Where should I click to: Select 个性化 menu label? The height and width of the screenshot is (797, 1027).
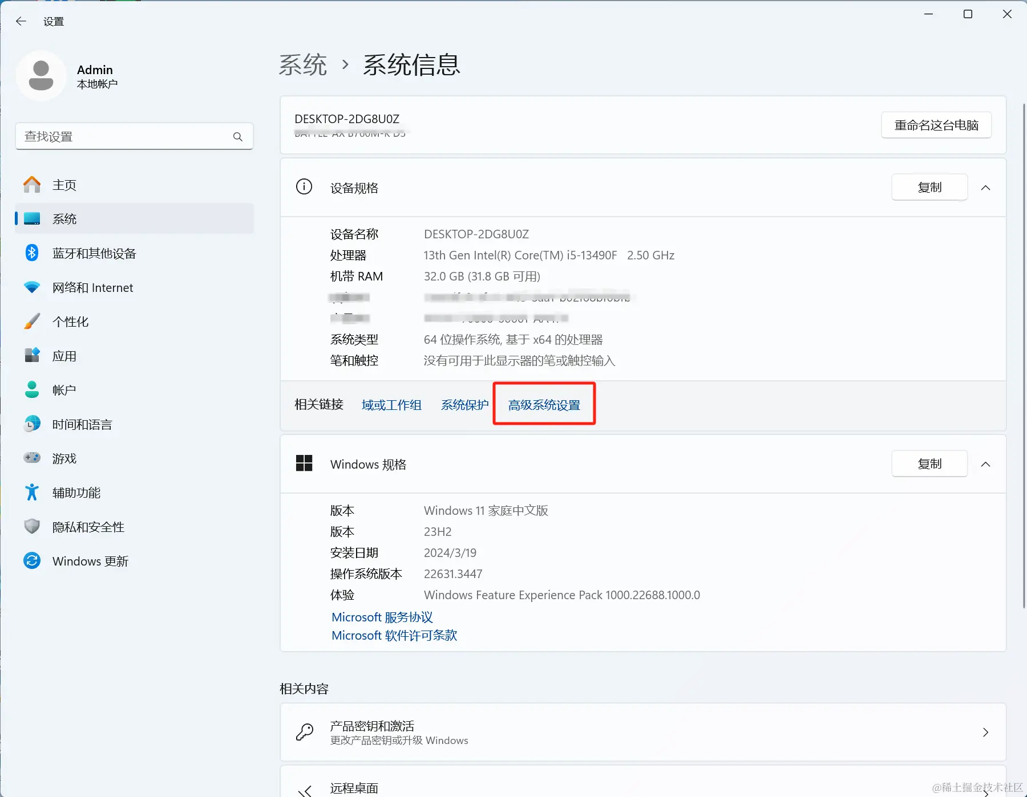(71, 322)
